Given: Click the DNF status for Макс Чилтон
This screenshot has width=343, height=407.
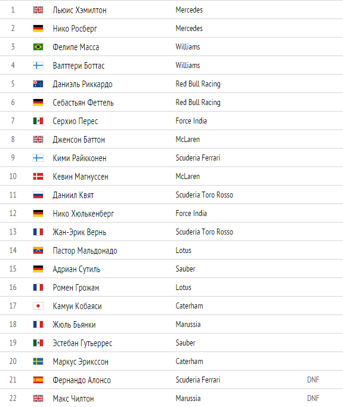Looking at the screenshot, I should click(x=313, y=398).
